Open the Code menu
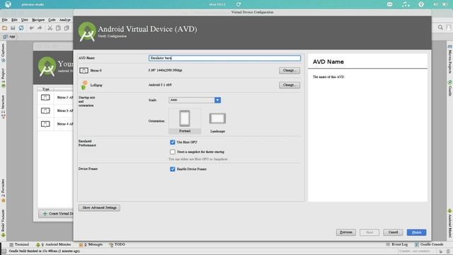Screen dimensions: 453x255 (x=52, y=20)
